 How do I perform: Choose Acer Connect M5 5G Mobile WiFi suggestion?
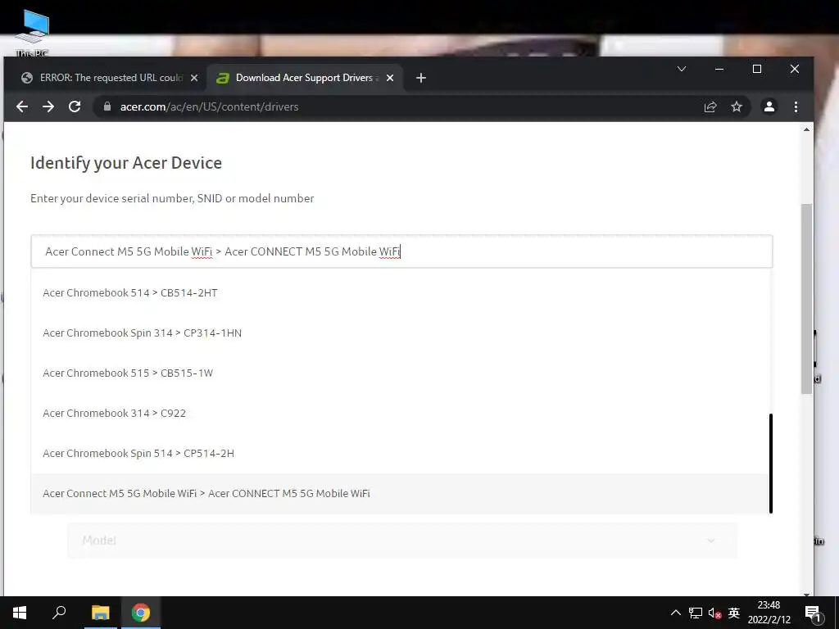pos(400,493)
